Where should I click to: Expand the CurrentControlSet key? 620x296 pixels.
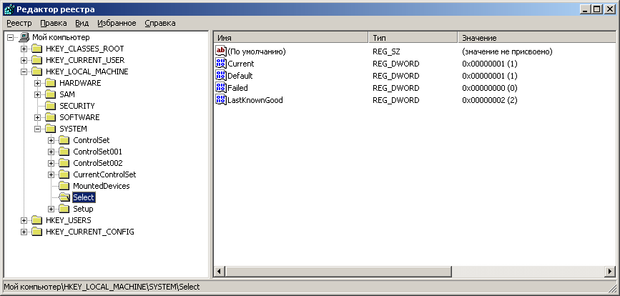pyautogui.click(x=51, y=174)
